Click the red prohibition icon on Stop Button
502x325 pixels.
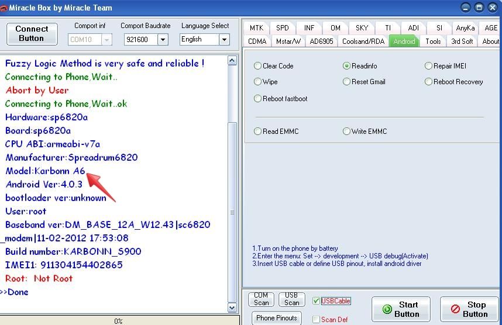(455, 309)
